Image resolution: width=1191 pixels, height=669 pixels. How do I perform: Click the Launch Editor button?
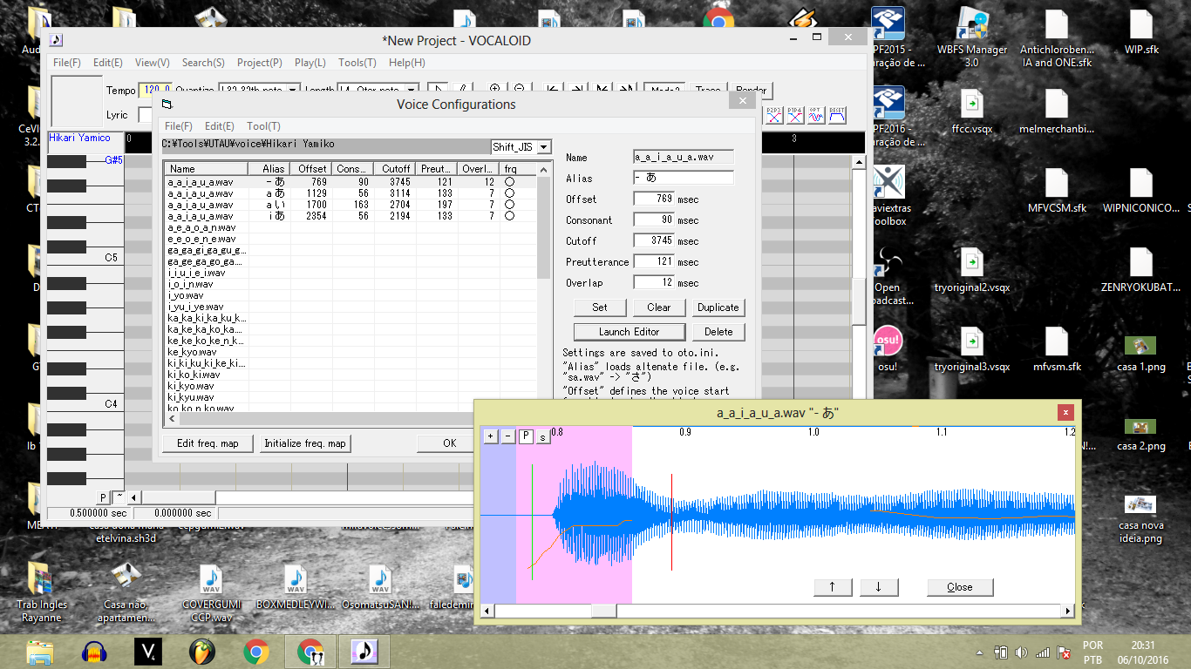click(629, 332)
